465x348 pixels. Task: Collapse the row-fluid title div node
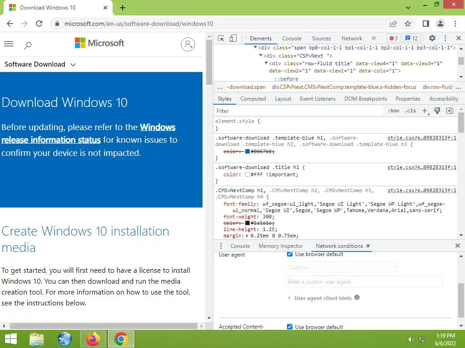(266, 63)
